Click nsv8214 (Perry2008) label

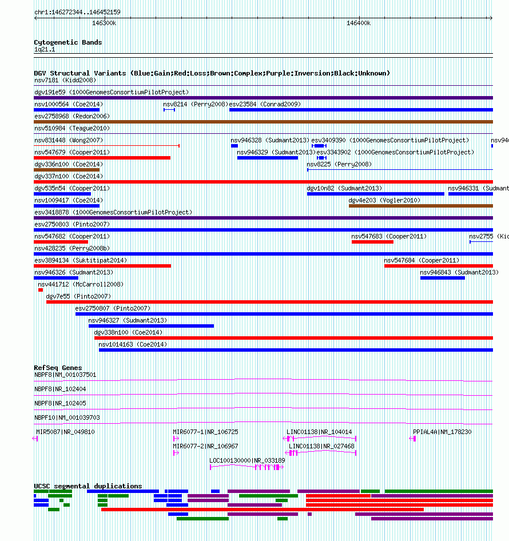click(x=196, y=104)
